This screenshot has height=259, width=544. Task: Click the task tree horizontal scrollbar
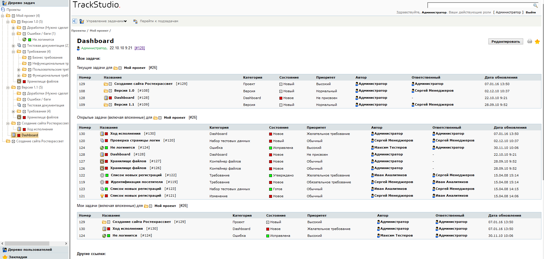coord(27,243)
